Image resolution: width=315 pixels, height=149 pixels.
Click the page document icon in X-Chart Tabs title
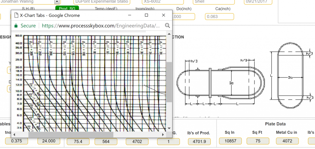coord(16,15)
